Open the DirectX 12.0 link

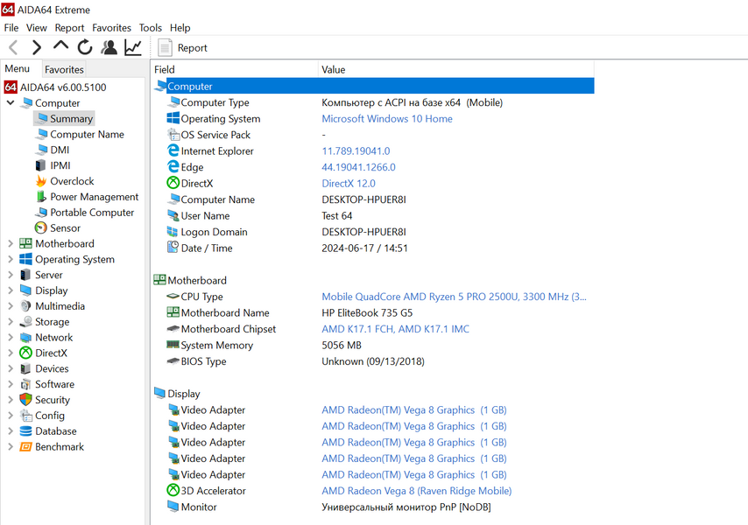[x=349, y=184]
